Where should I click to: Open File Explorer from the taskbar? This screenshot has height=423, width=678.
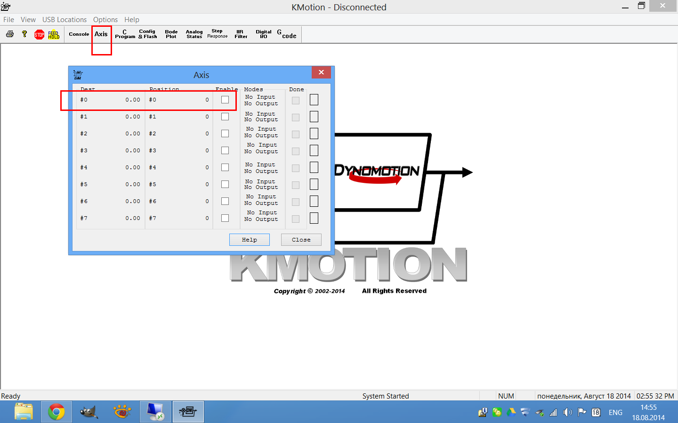point(24,412)
